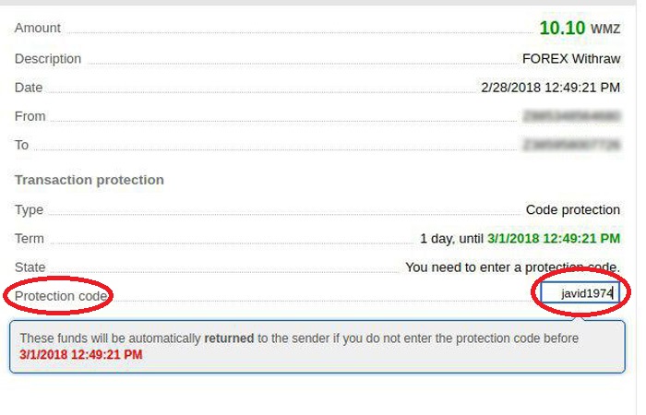Select the Transaction protection heading
The image size is (646, 415).
tap(90, 180)
